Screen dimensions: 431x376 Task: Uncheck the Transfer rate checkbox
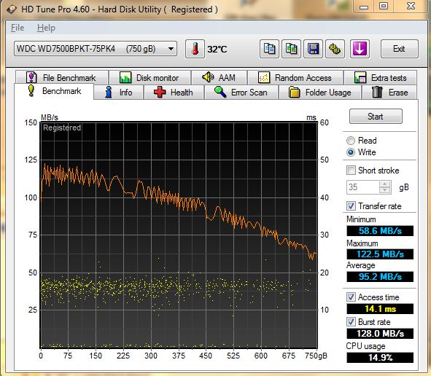[x=351, y=206]
